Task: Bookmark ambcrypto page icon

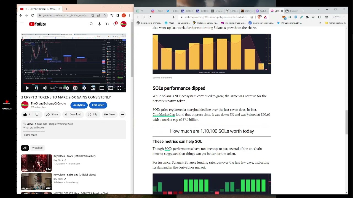Action: click(x=174, y=17)
